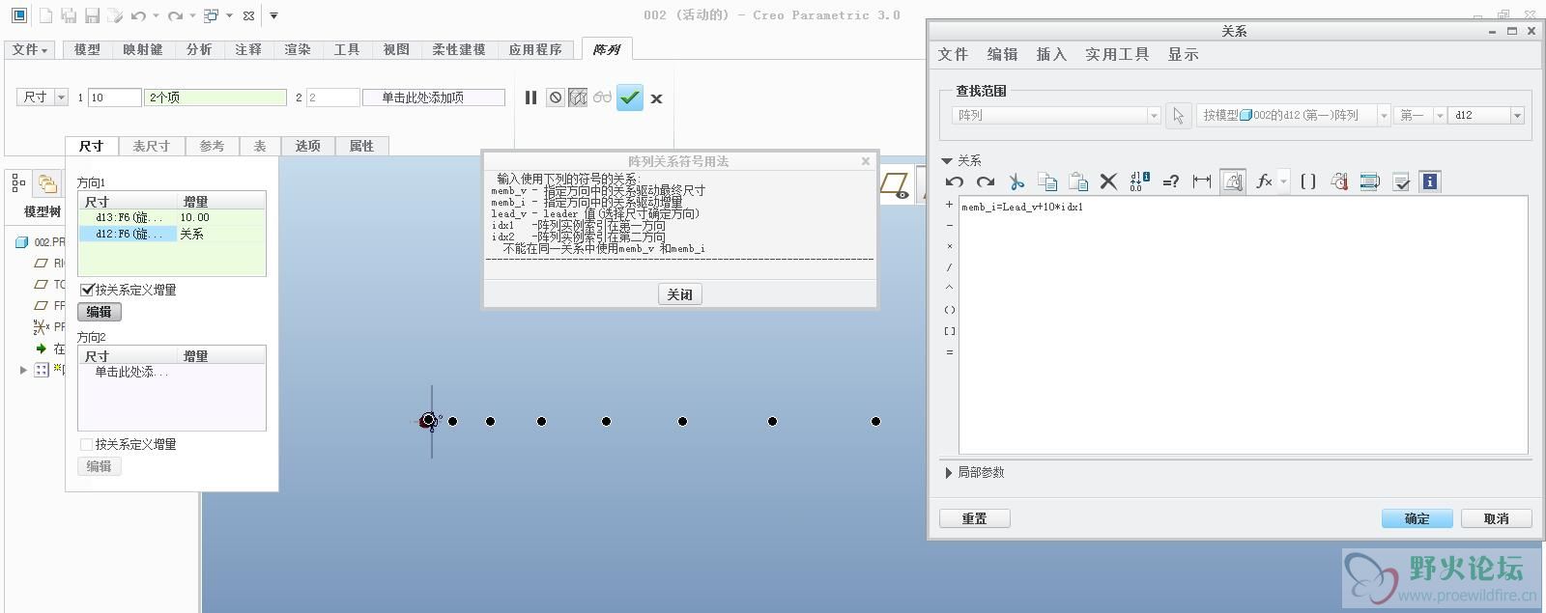Toggle dimension names and values display icon
This screenshot has width=1546, height=613.
[x=1140, y=181]
